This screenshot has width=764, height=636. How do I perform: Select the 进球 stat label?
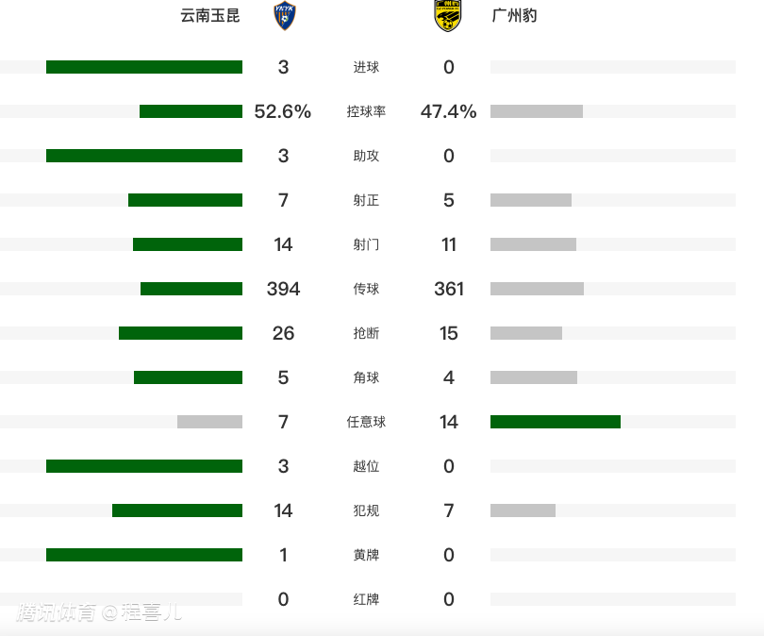click(366, 67)
